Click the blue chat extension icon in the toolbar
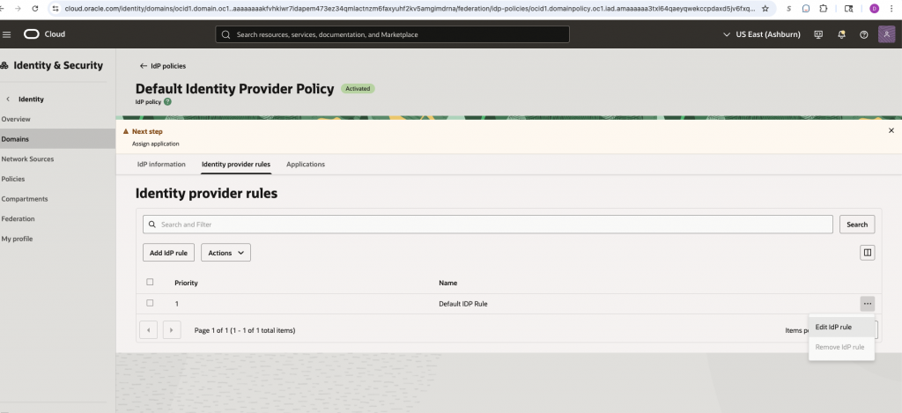 point(806,9)
